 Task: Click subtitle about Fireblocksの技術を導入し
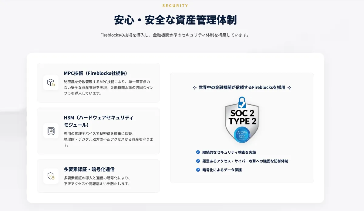(x=175, y=35)
